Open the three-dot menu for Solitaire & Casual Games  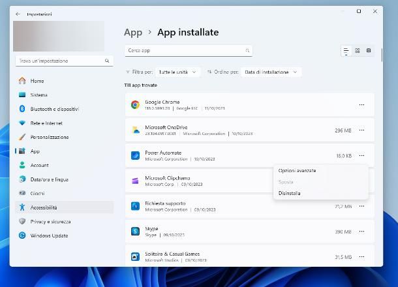361,257
